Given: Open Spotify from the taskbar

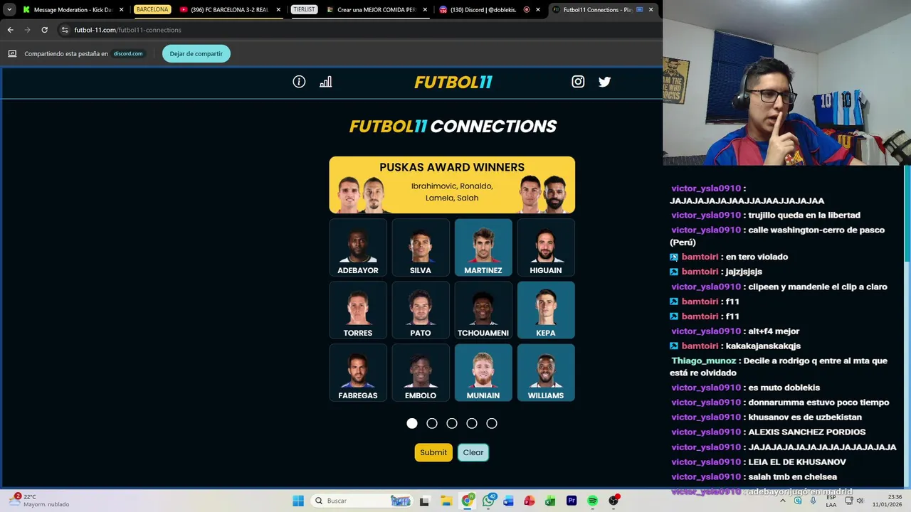Looking at the screenshot, I should tap(592, 501).
